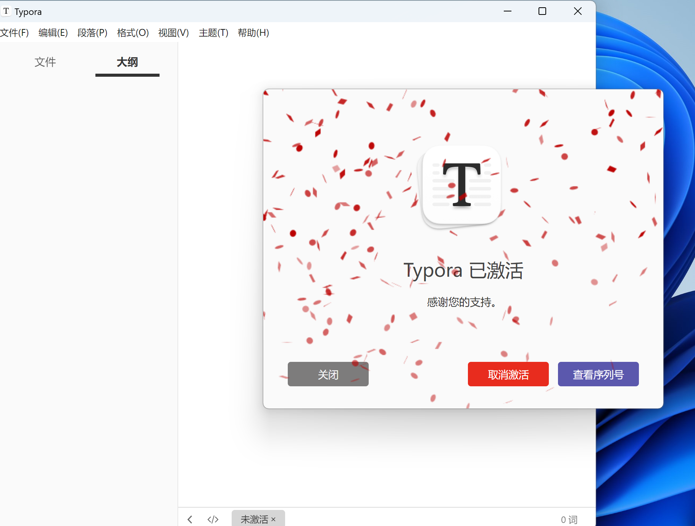
Task: Open the 主题(T) menu
Action: click(x=213, y=33)
